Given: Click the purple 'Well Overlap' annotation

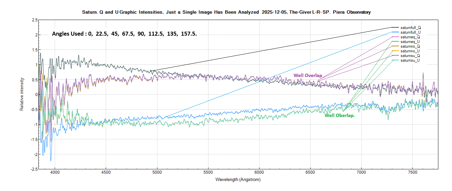Looking at the screenshot, I should point(308,76).
